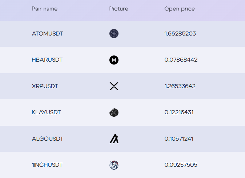Open the XRPUSDT pair

[45, 86]
